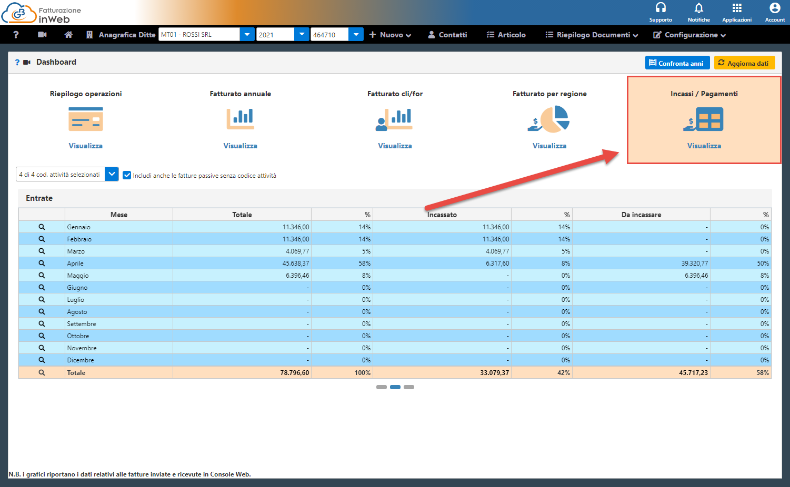Open the year 2021 dropdown

(x=302, y=35)
